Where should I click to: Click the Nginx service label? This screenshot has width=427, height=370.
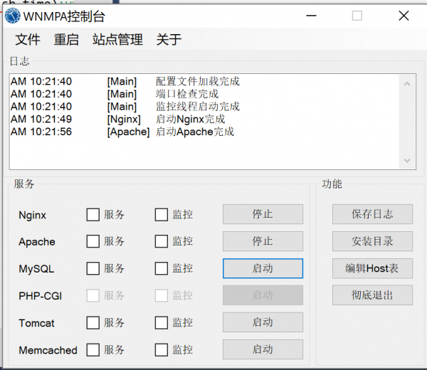click(33, 215)
